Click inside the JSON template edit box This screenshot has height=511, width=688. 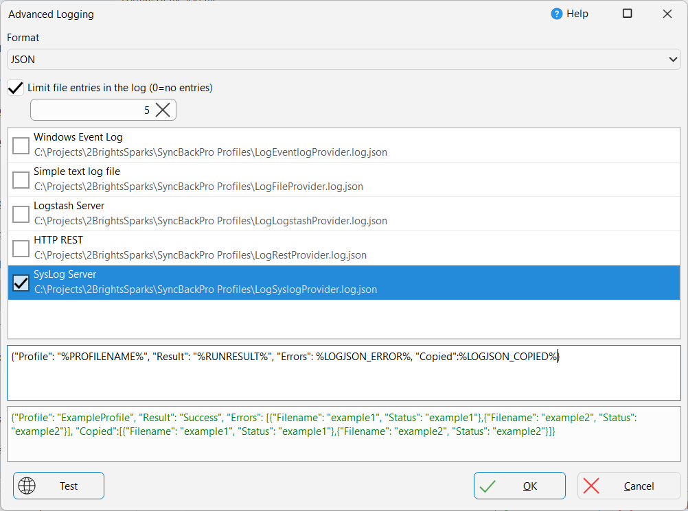point(343,373)
